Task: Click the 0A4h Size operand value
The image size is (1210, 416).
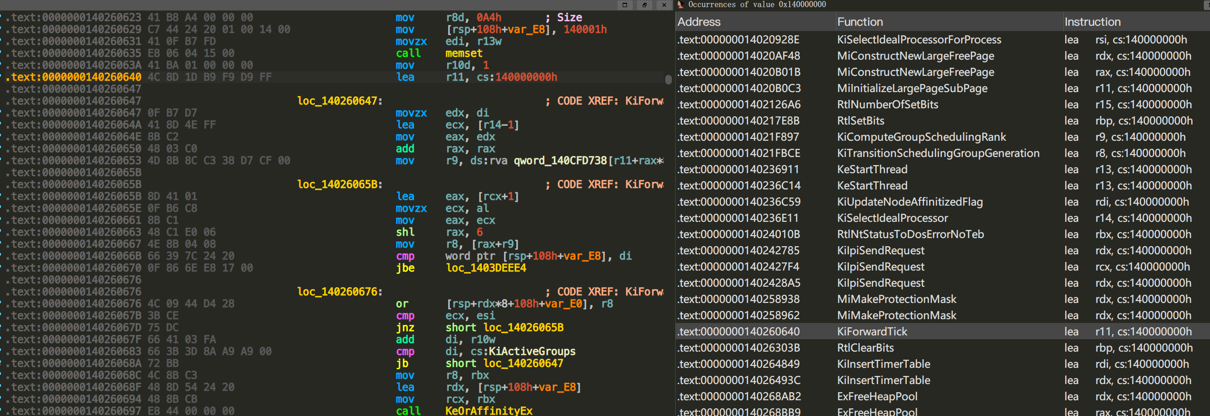Action: pos(489,18)
